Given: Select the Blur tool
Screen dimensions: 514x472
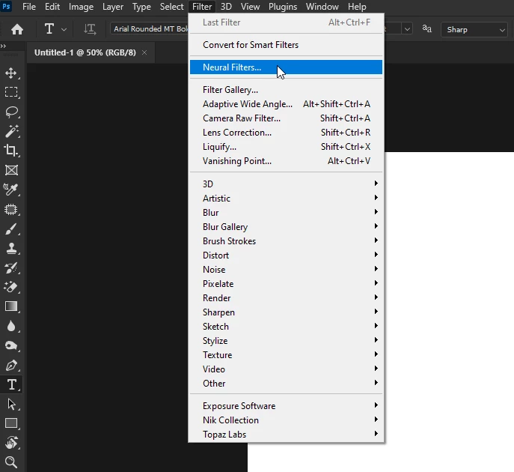Looking at the screenshot, I should [x=11, y=326].
